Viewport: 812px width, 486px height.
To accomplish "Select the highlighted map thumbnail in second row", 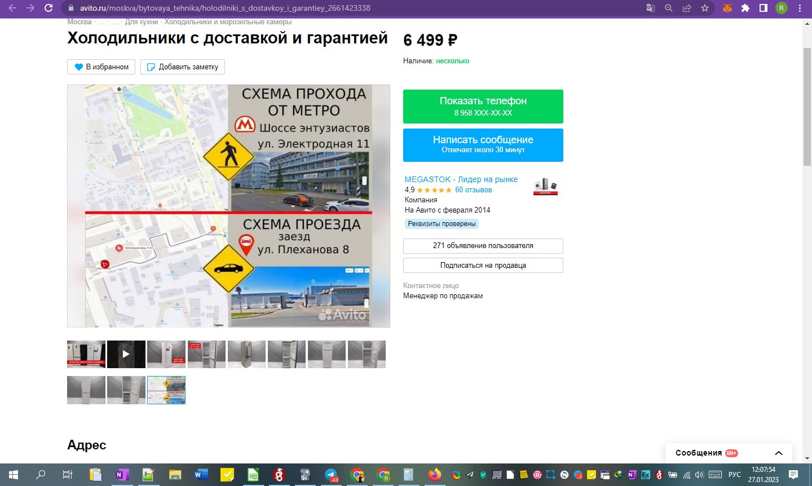I will click(x=166, y=390).
